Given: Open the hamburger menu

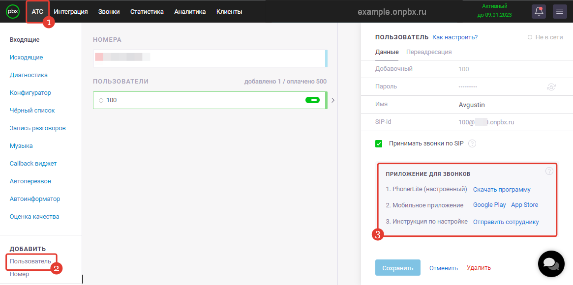Looking at the screenshot, I should [x=560, y=11].
